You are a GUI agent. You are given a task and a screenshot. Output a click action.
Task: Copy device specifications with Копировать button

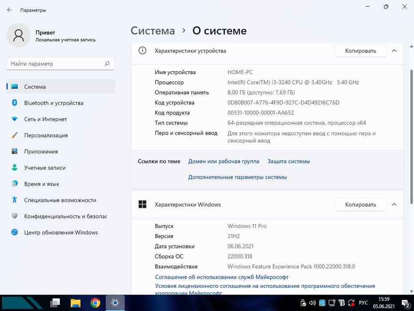tap(360, 51)
